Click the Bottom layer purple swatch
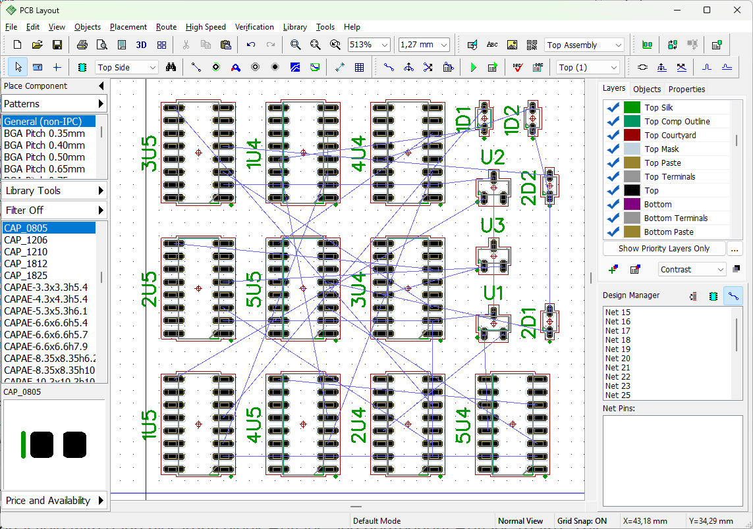 632,205
